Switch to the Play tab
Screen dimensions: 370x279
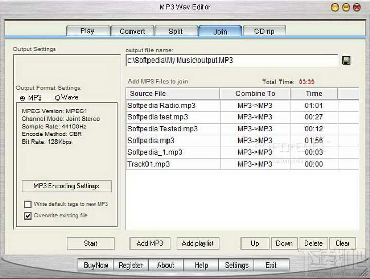pyautogui.click(x=87, y=31)
